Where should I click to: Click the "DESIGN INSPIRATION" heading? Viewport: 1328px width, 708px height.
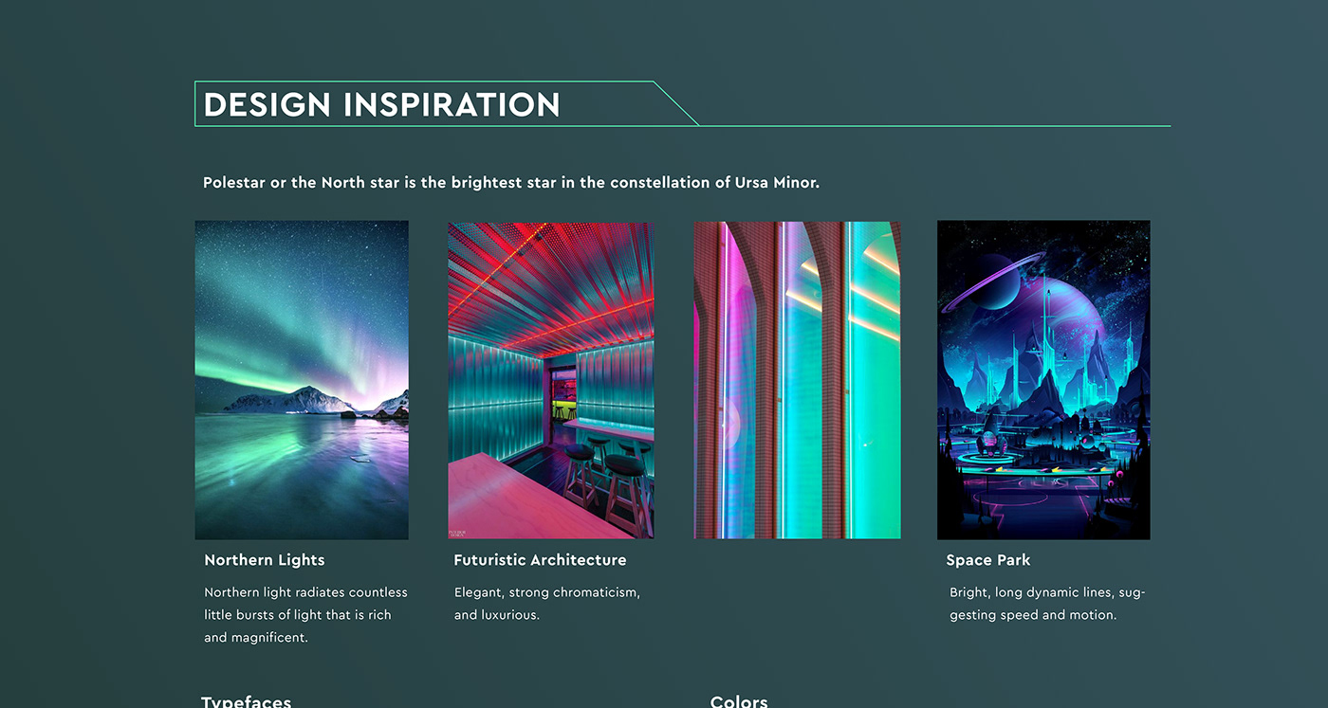(381, 104)
